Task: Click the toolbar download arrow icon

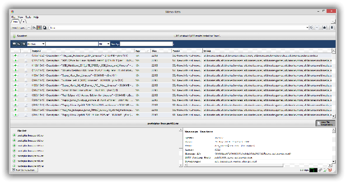Action: [x=332, y=28]
